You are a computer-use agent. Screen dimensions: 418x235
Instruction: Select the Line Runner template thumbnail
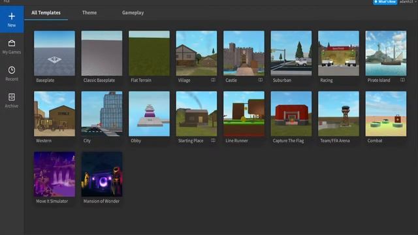coord(244,114)
